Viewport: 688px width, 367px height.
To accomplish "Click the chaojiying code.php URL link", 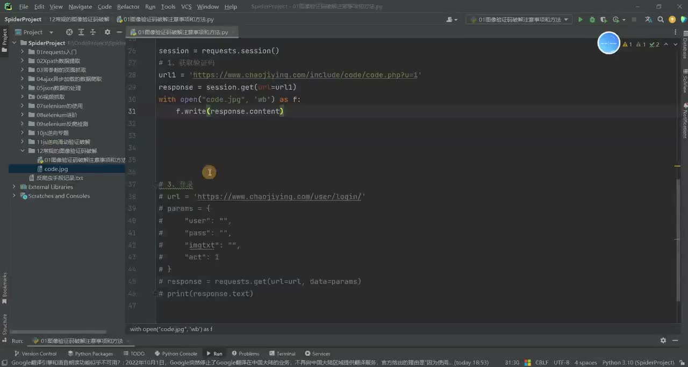I will (305, 75).
